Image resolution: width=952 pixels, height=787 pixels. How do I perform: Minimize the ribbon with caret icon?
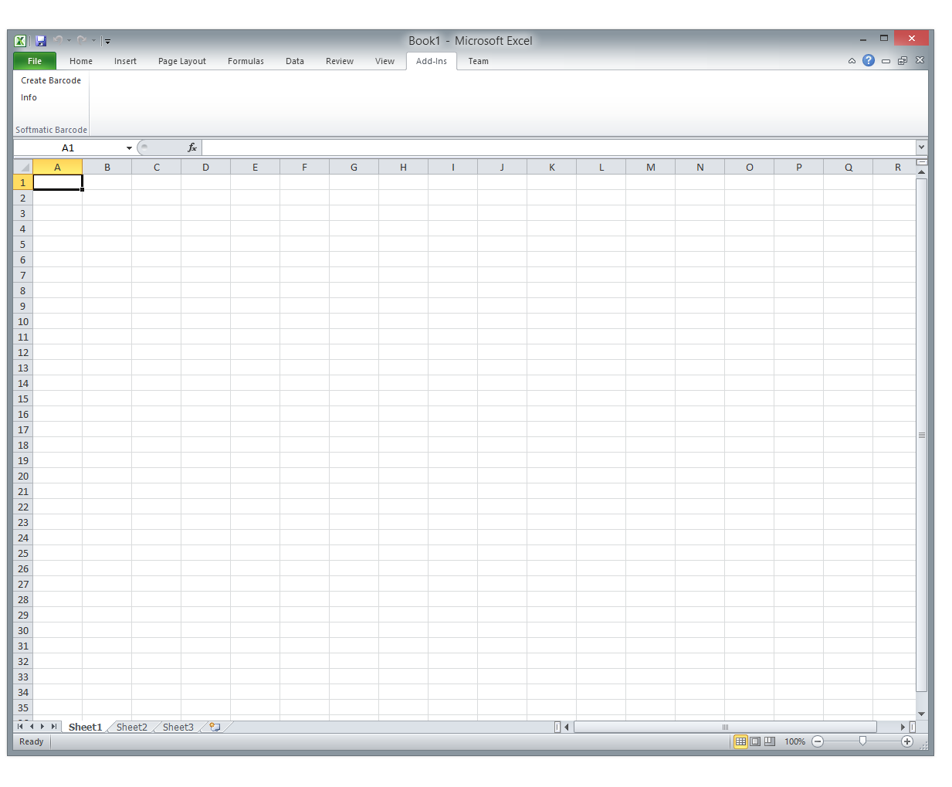coord(852,60)
